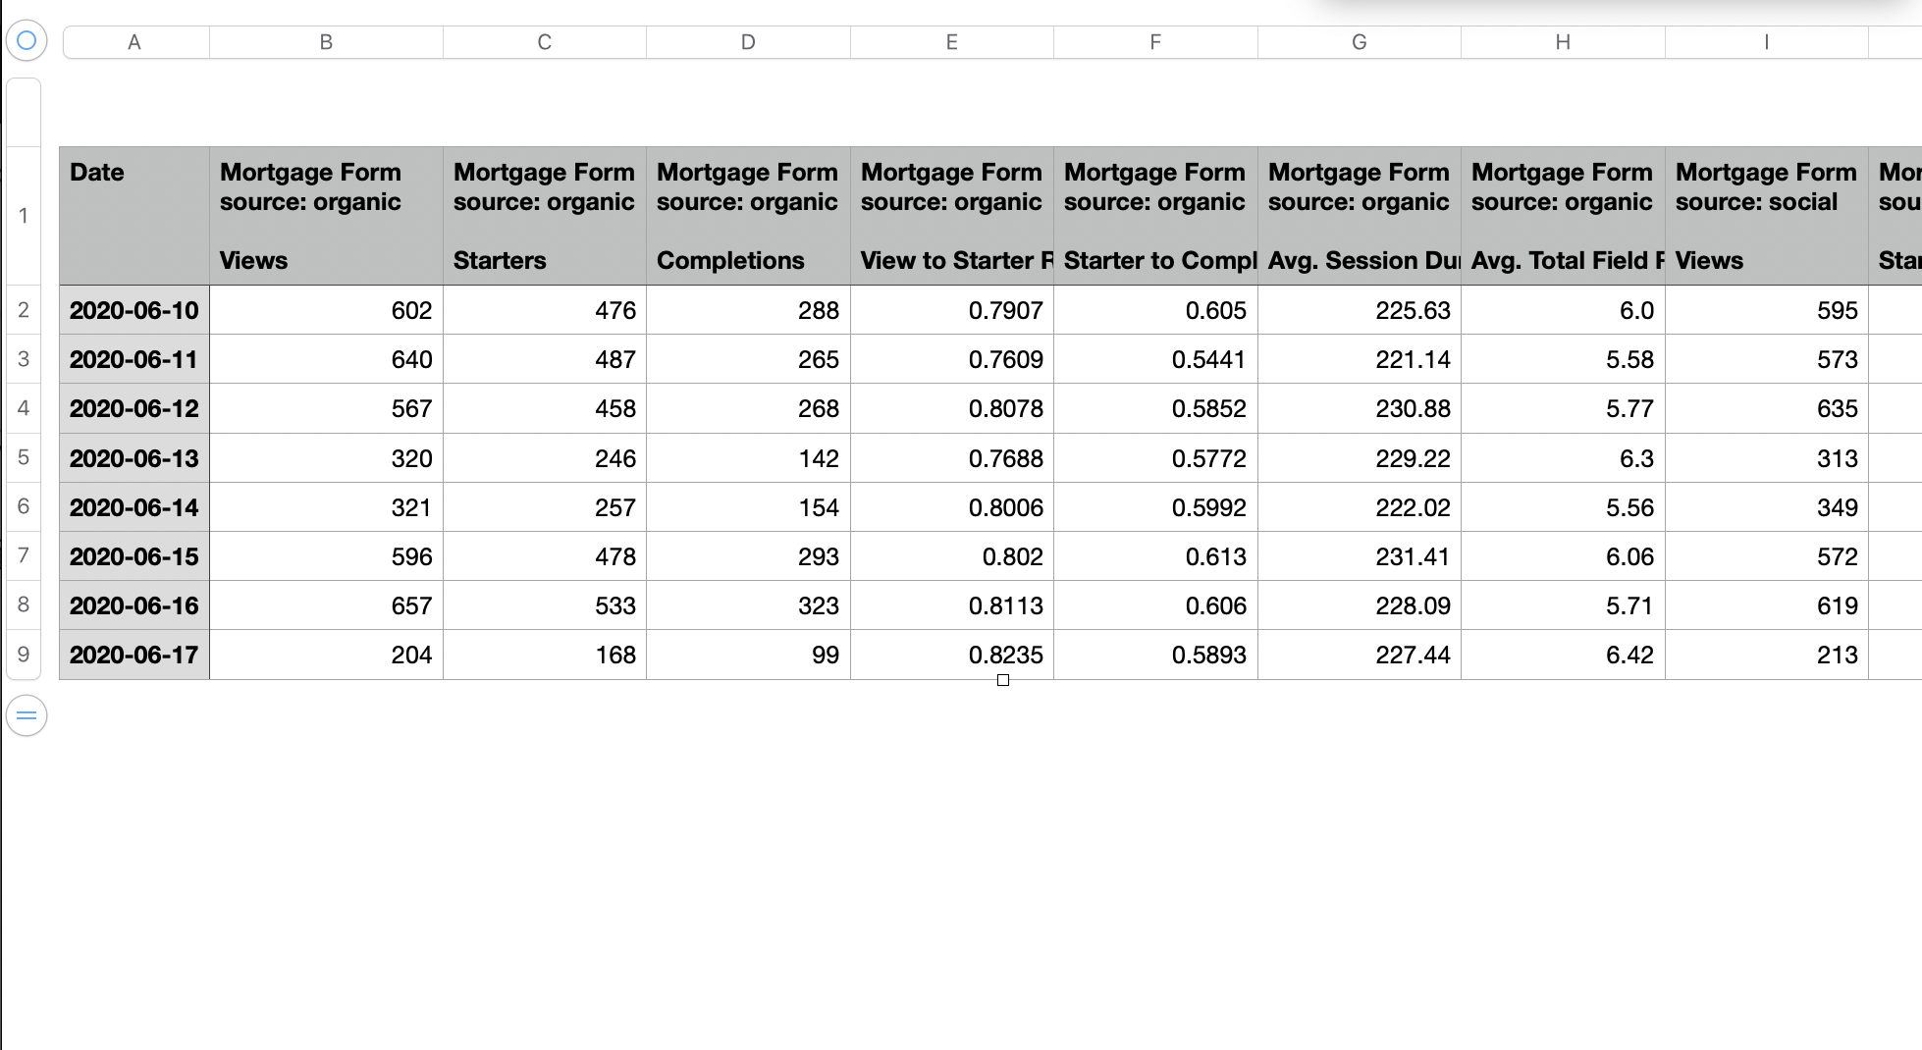The height and width of the screenshot is (1050, 1922).
Task: Click the cell with value 6.3
Action: tap(1563, 458)
